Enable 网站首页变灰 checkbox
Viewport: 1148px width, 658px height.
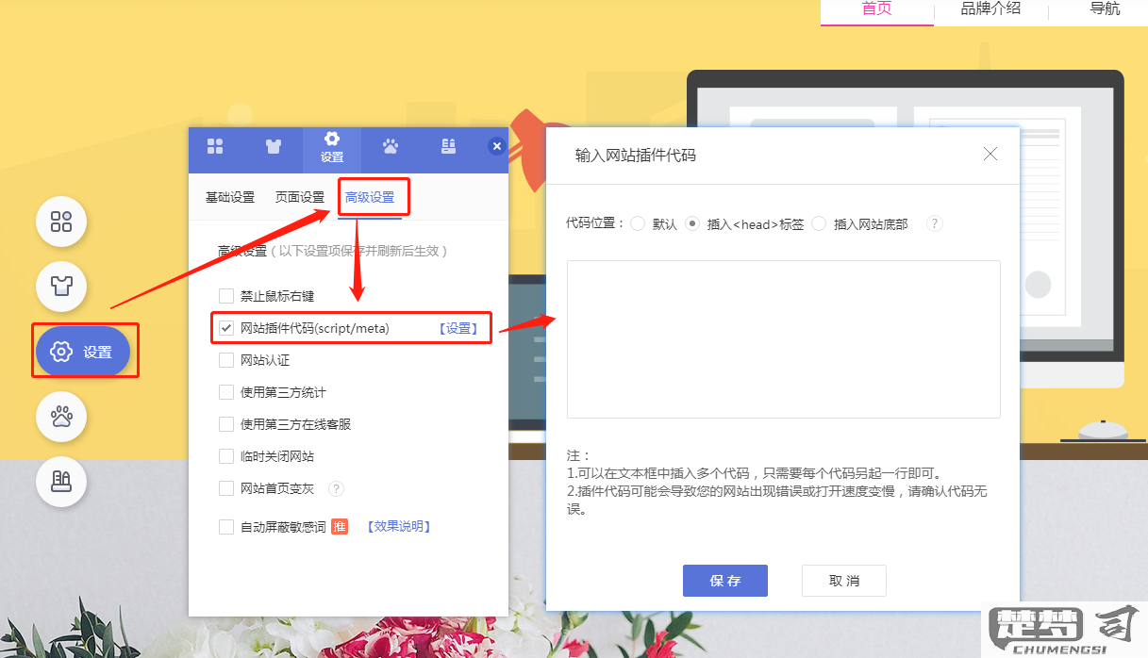click(226, 488)
